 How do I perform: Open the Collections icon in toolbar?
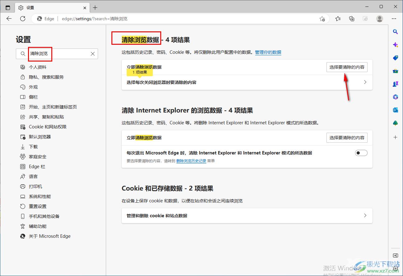352,19
